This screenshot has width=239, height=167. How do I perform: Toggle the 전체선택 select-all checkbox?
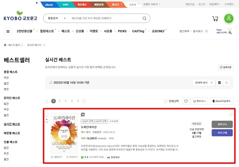166,101
